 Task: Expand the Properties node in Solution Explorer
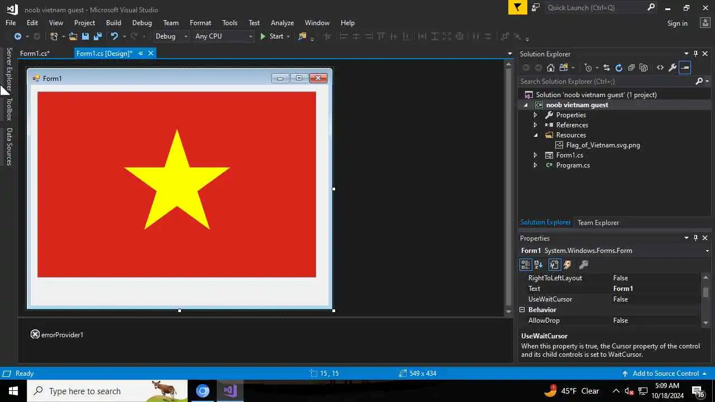pos(535,115)
